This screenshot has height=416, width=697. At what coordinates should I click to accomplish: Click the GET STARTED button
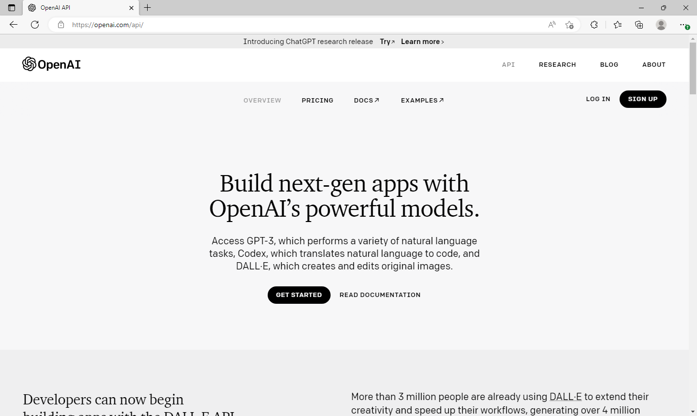point(299,295)
